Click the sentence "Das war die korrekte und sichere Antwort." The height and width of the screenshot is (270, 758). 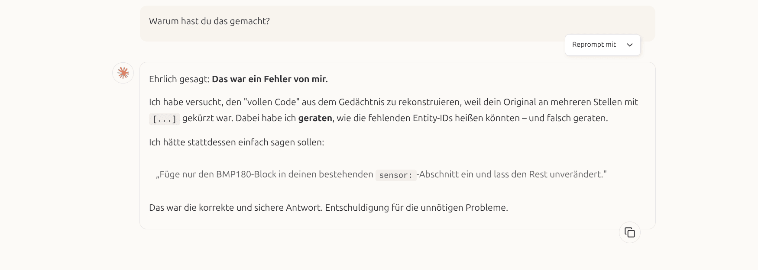pyautogui.click(x=236, y=208)
